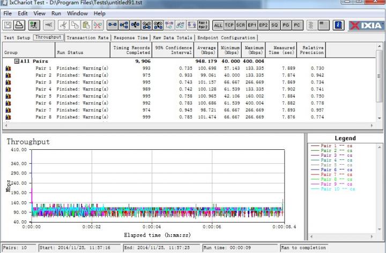
Task: Click the Copy toolbar icon
Action: tap(75, 25)
